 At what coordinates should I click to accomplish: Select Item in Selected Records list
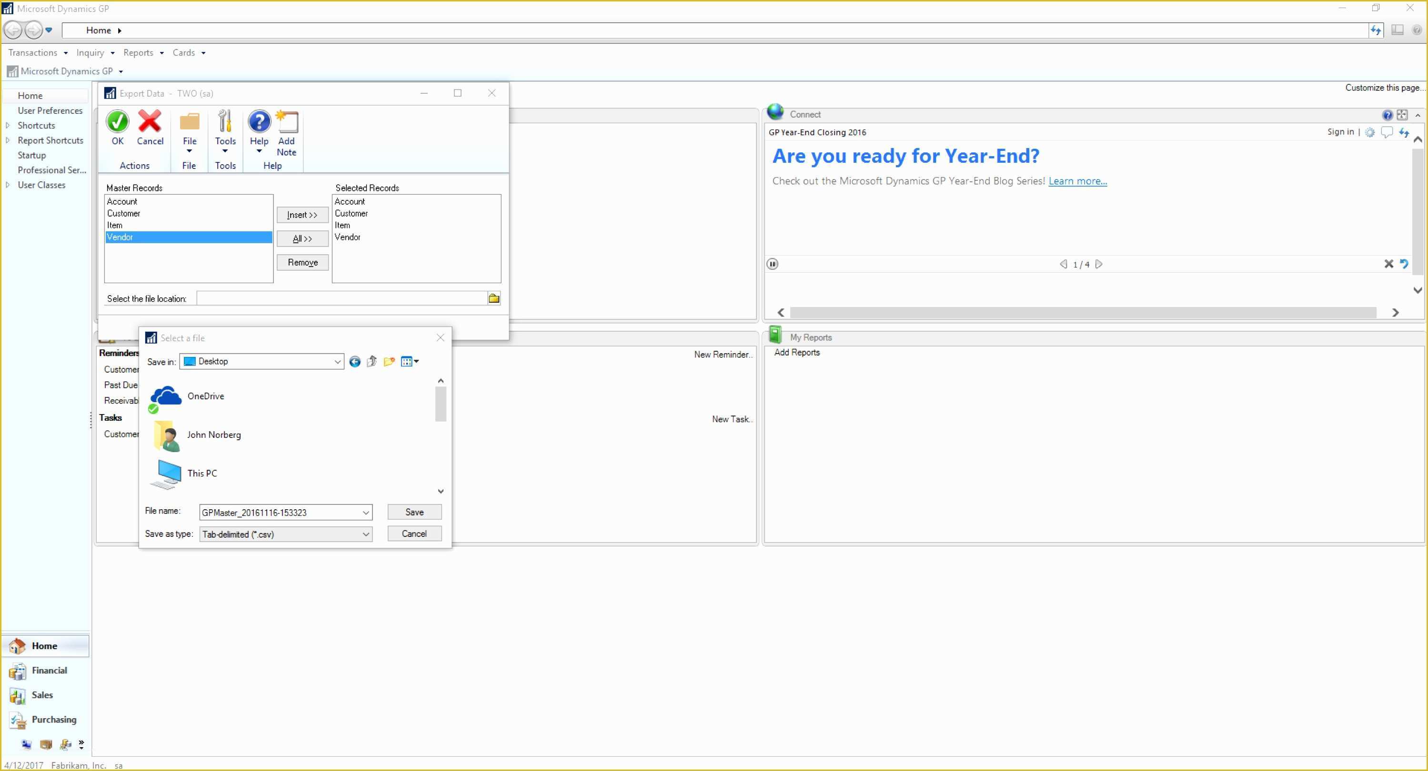coord(416,225)
